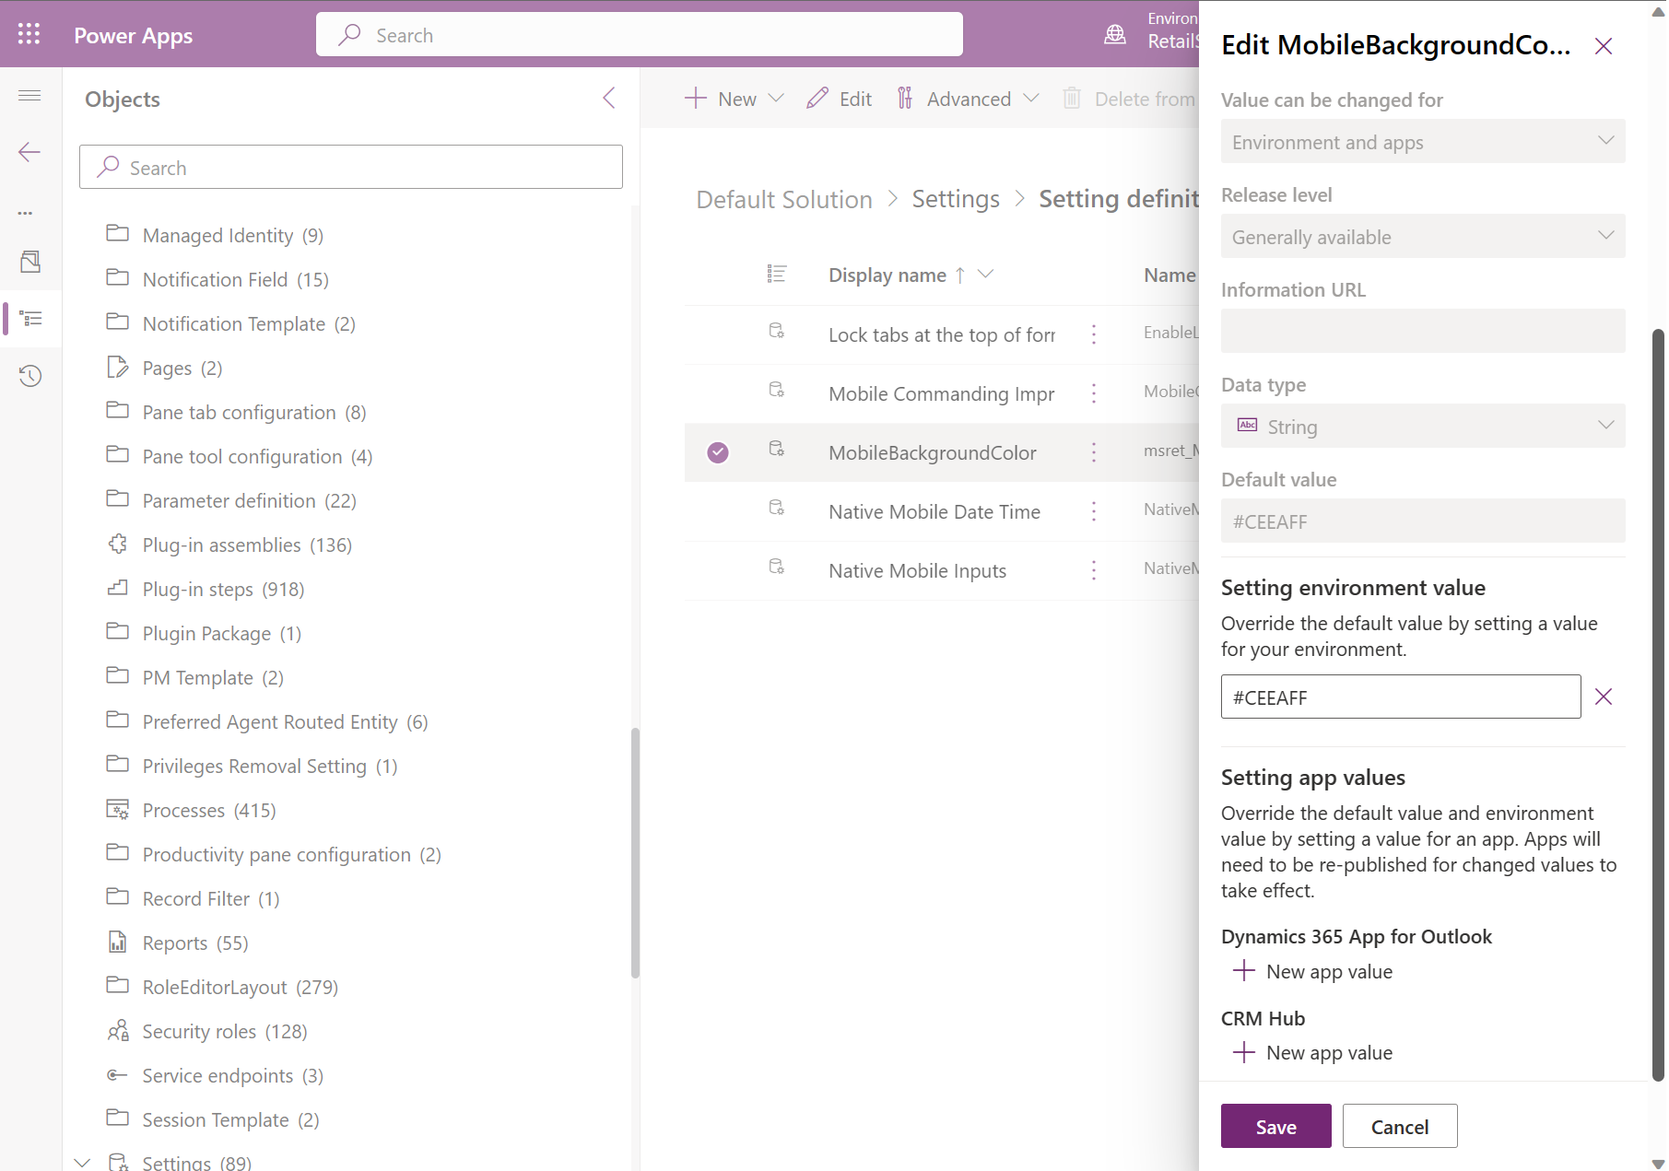Open more actions for MobileBackgroundColor row

click(1094, 452)
